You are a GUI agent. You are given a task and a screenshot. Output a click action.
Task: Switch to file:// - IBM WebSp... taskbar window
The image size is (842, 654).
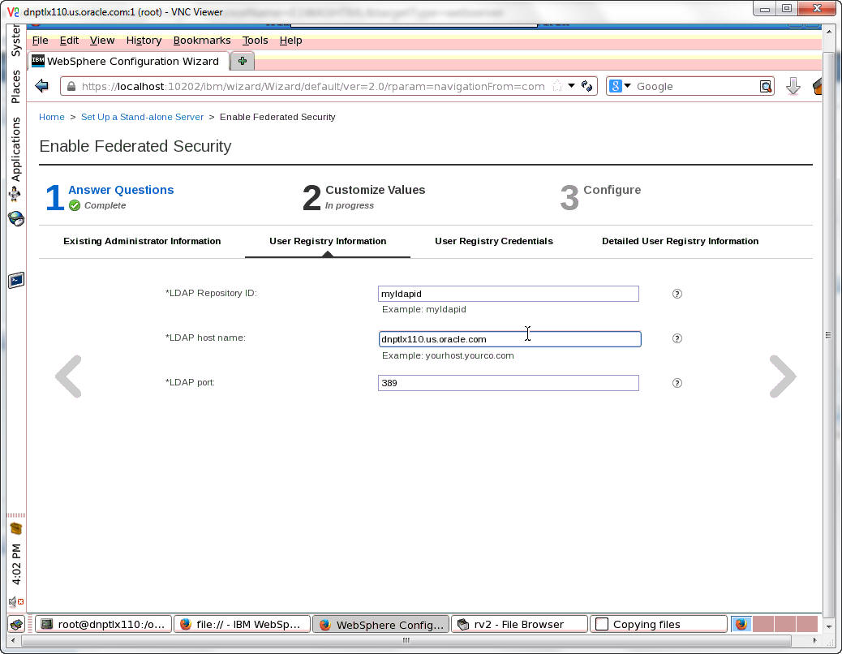pyautogui.click(x=243, y=624)
